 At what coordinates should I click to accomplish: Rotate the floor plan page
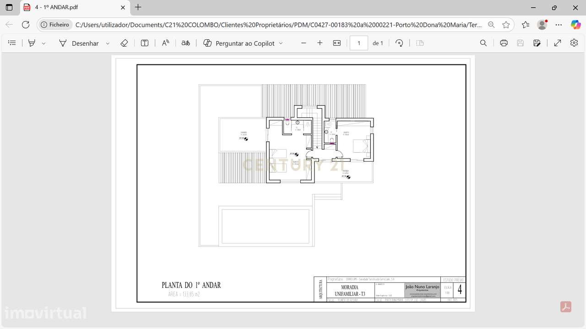(399, 42)
